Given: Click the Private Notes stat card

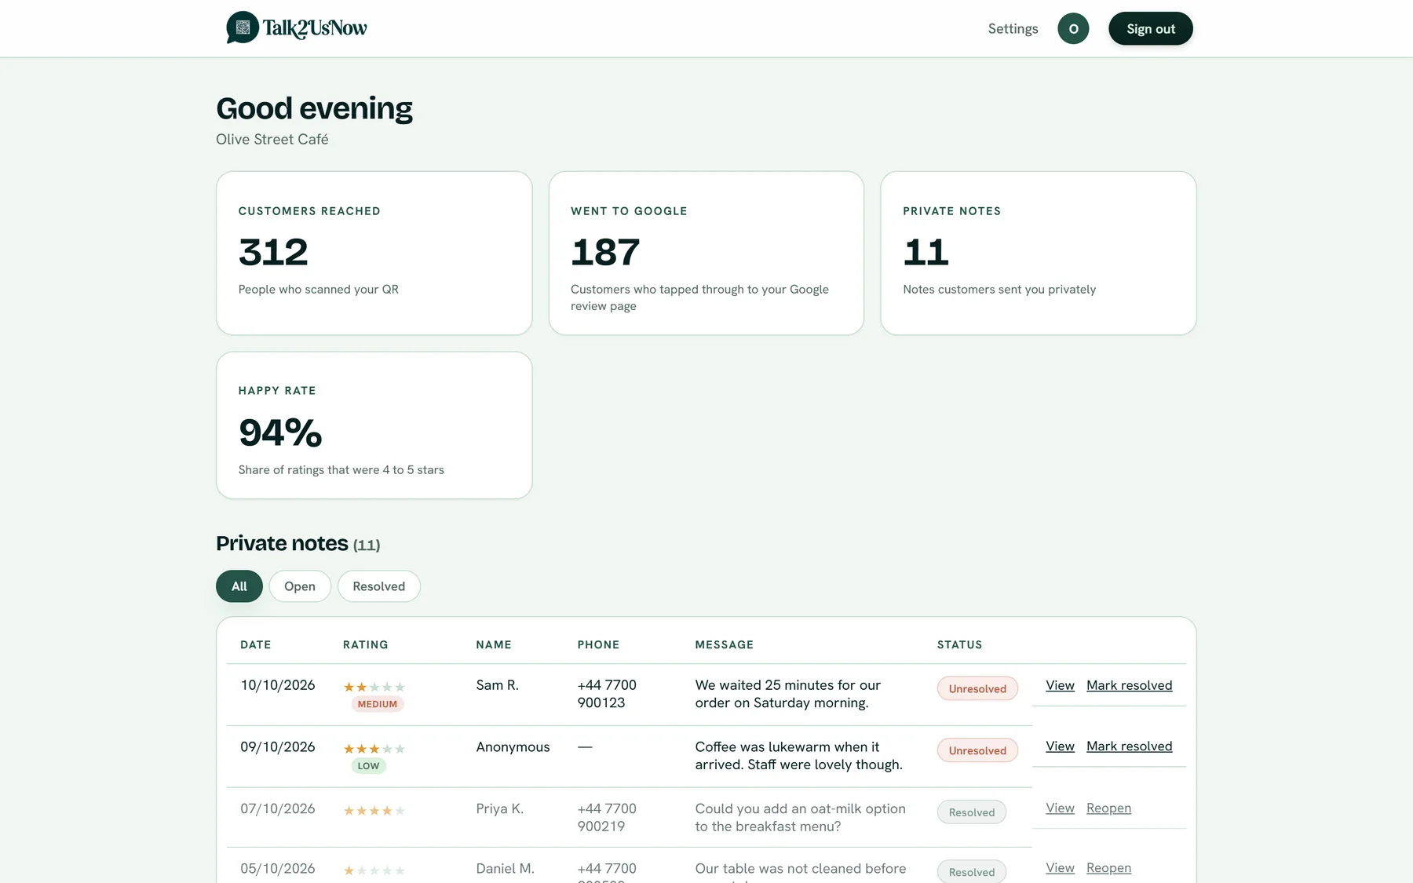Looking at the screenshot, I should point(1039,253).
